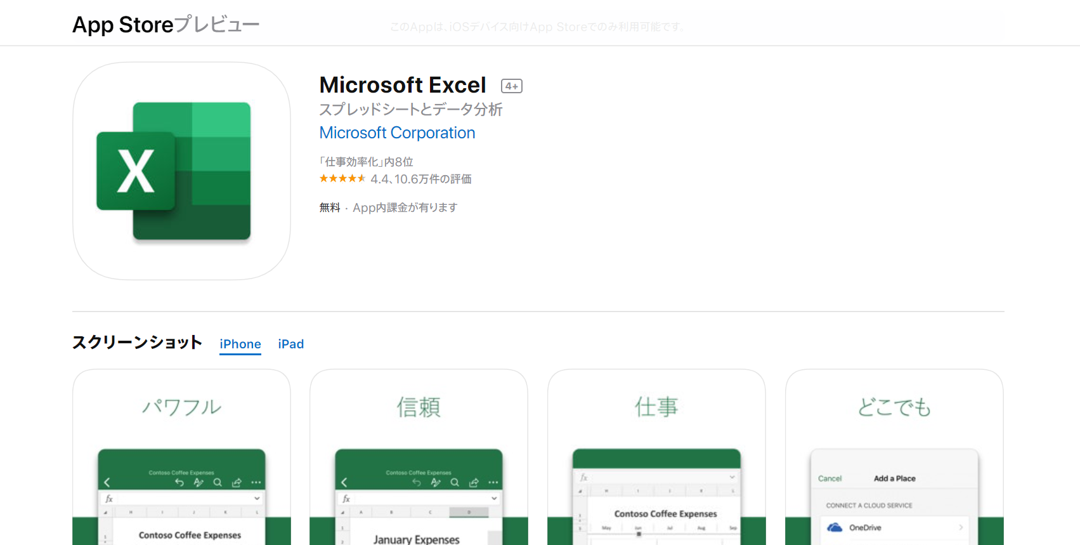
Task: Click the orange star rating icons
Action: 342,178
